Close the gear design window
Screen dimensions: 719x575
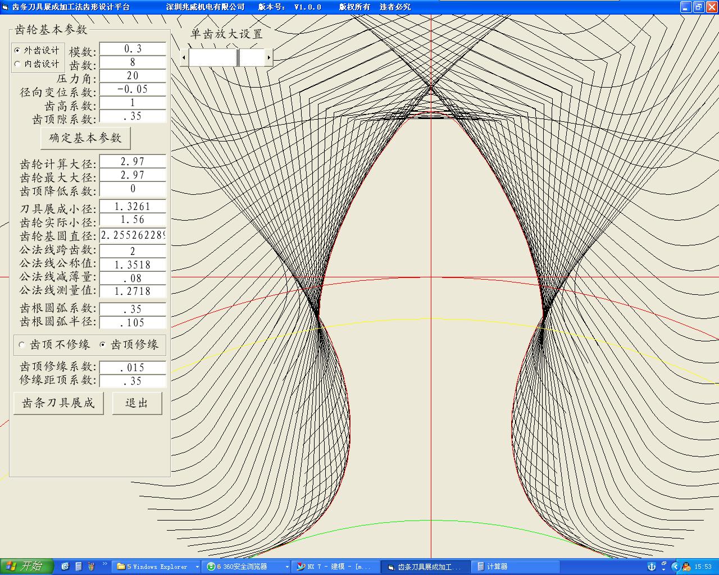pyautogui.click(x=711, y=7)
